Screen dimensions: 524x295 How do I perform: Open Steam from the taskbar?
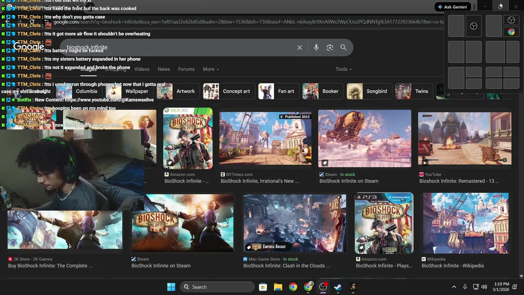tap(338, 287)
